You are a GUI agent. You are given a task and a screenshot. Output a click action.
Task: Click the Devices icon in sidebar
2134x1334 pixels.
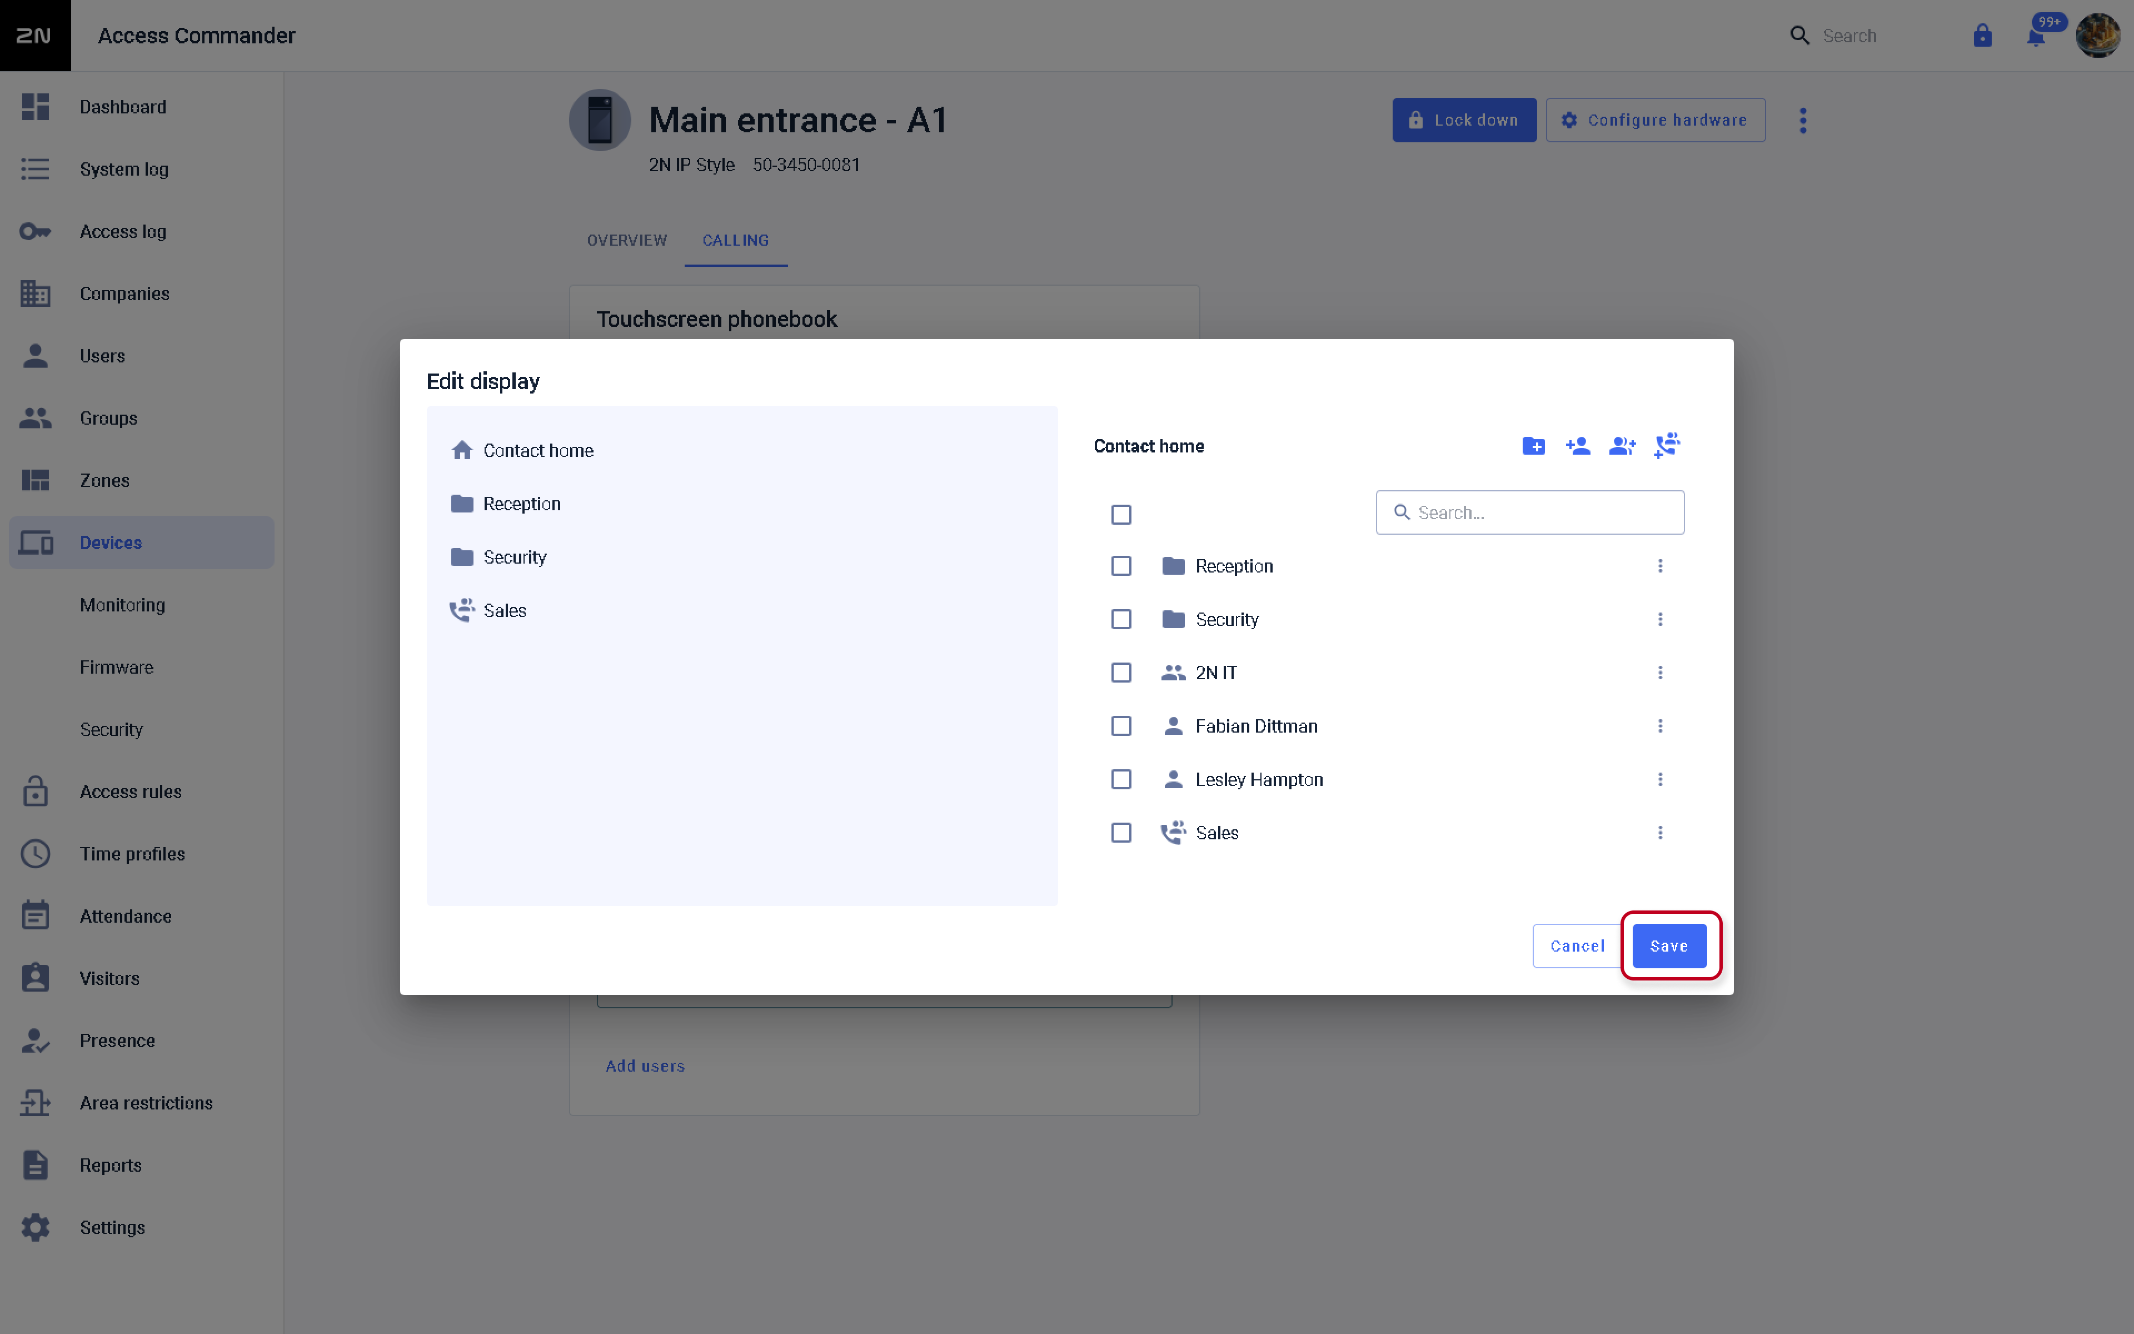click(x=35, y=542)
